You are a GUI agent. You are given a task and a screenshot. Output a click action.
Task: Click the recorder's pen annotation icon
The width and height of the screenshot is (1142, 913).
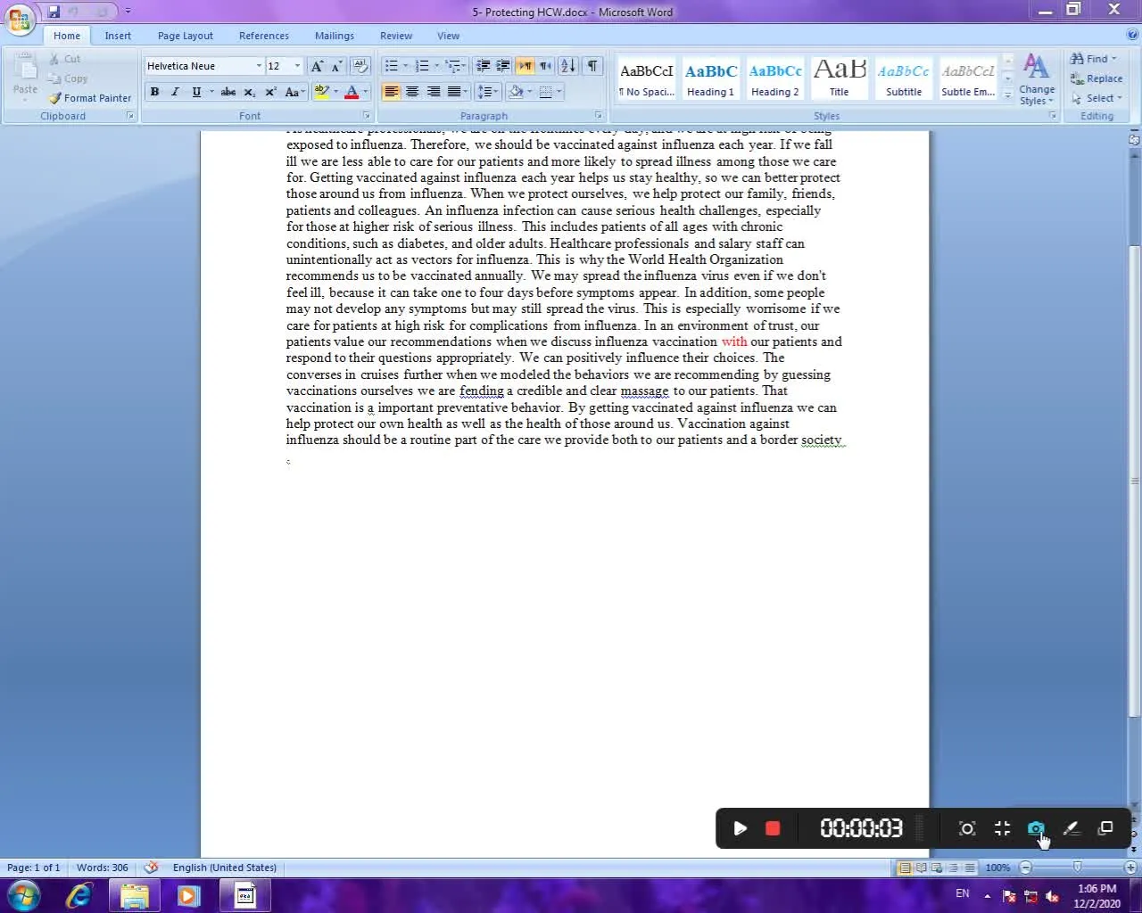click(x=1072, y=828)
